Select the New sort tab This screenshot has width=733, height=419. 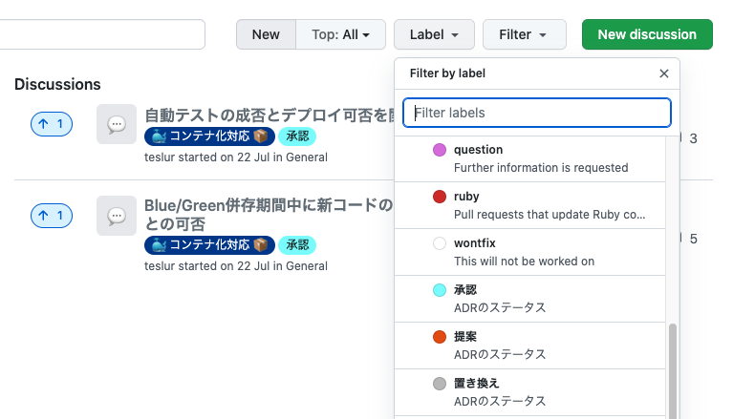[x=266, y=34]
